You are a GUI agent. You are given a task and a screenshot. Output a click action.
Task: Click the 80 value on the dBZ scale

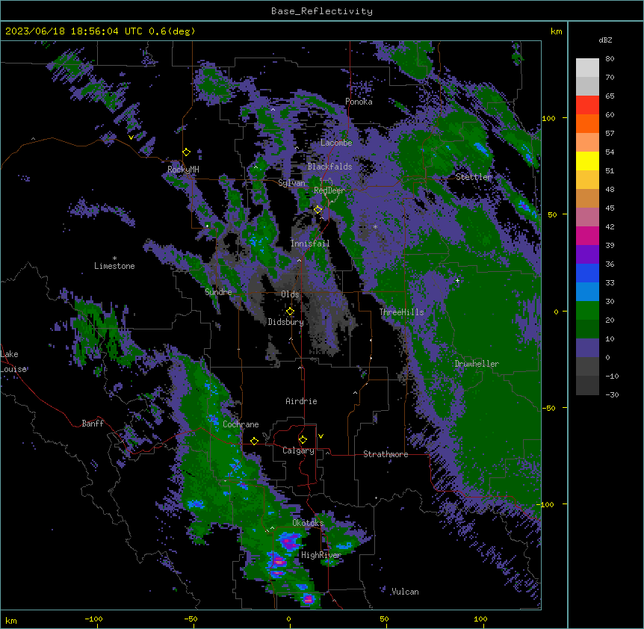click(610, 59)
